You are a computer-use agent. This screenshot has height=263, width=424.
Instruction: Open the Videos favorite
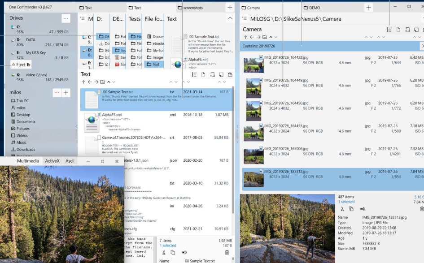(19, 136)
